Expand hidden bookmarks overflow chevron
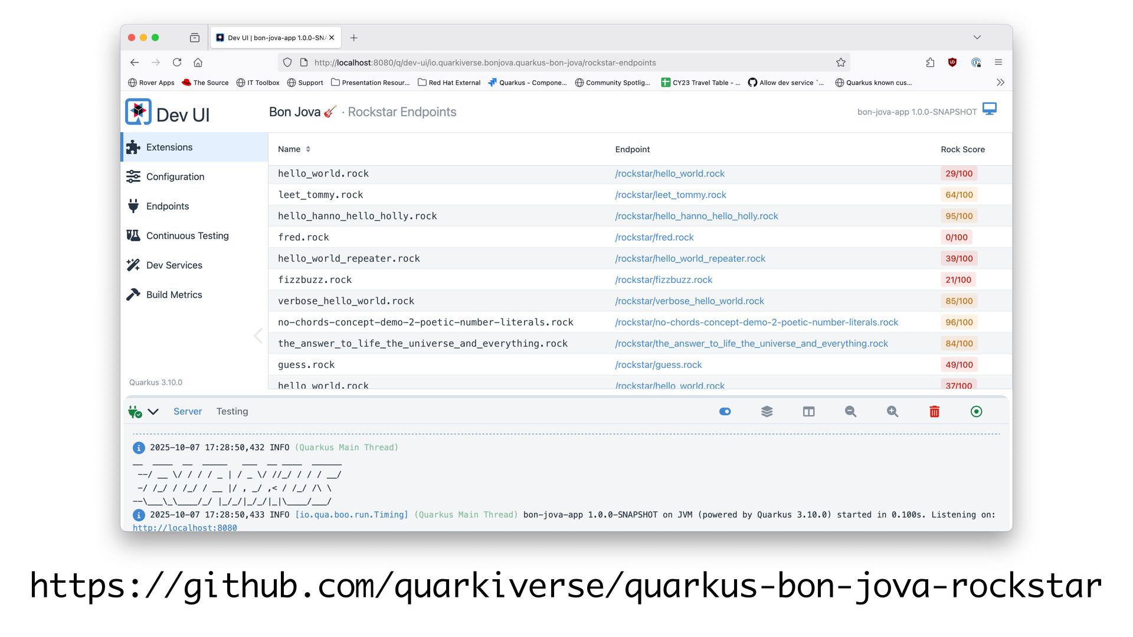Viewport: 1133px width, 637px height. click(1000, 83)
